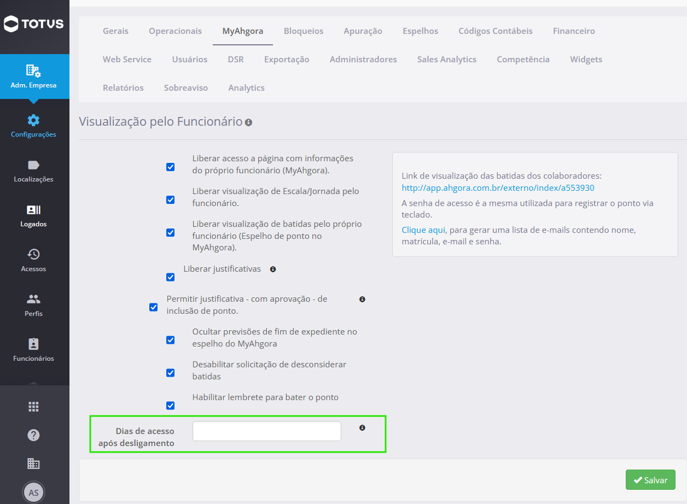Switch to the Gerais tab

pos(115,31)
